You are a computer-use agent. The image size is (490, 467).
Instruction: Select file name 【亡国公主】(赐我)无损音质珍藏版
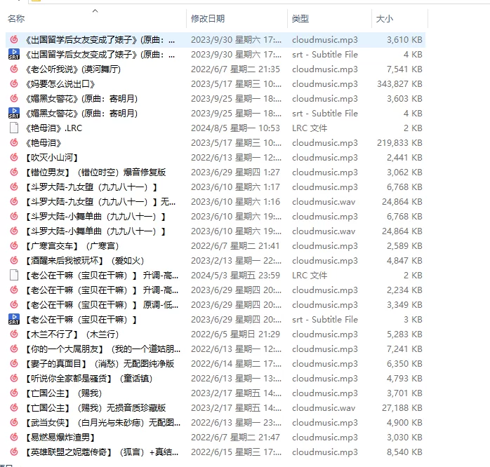(x=95, y=407)
